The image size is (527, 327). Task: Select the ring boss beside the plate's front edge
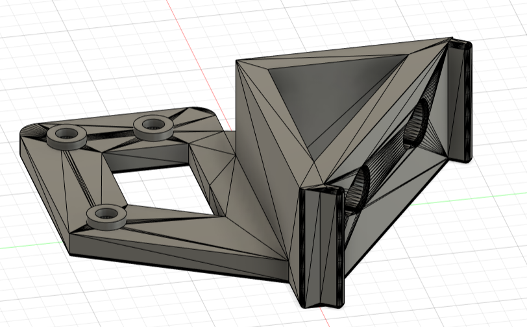[106, 217]
